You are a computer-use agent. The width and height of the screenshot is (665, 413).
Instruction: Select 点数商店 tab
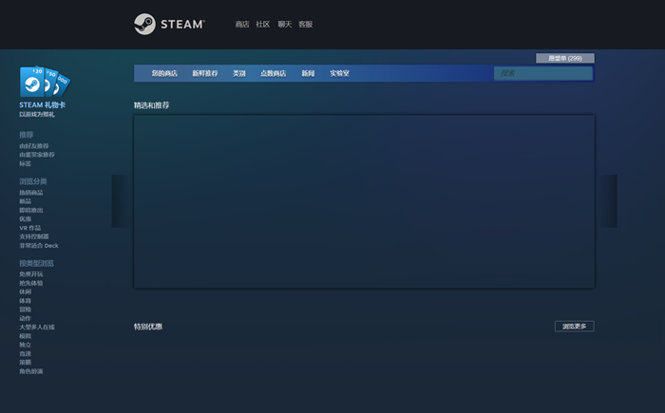(274, 73)
